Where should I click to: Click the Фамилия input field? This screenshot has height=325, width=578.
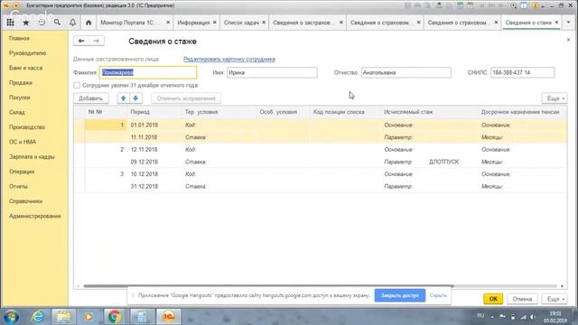tap(148, 72)
